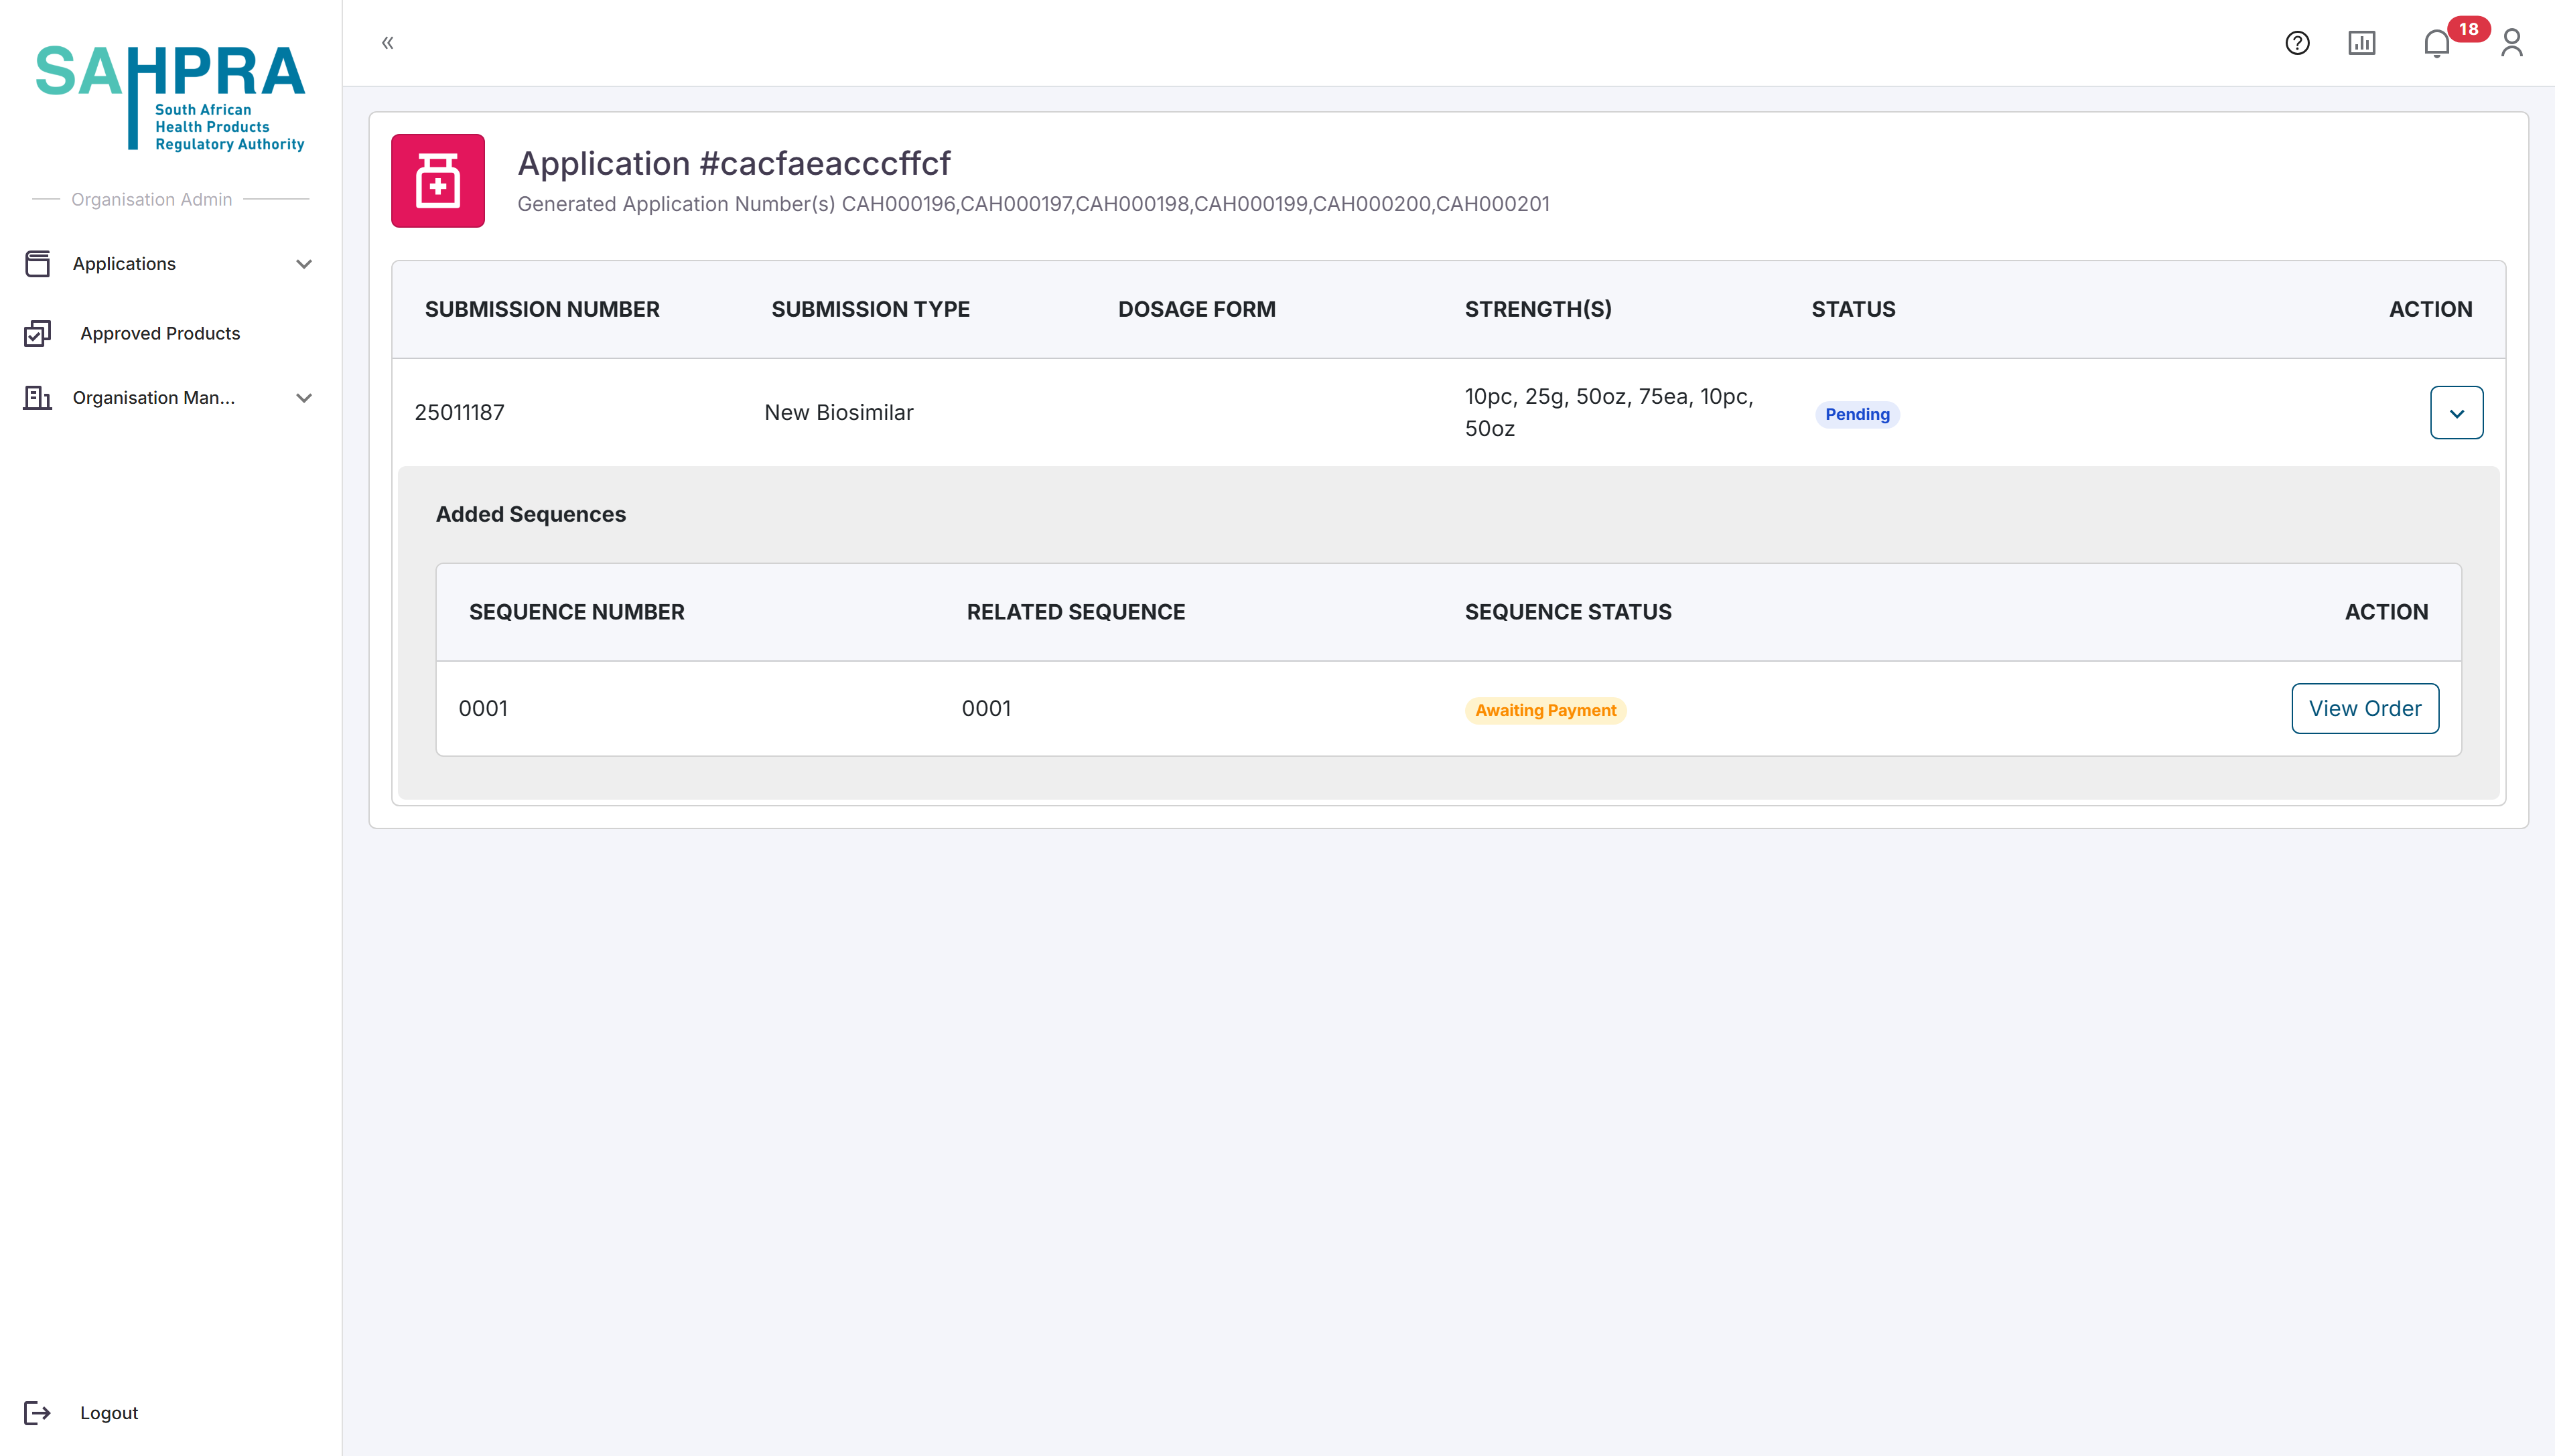Click the SEQUENCE STATUS column header
The width and height of the screenshot is (2555, 1456).
pos(1568,612)
